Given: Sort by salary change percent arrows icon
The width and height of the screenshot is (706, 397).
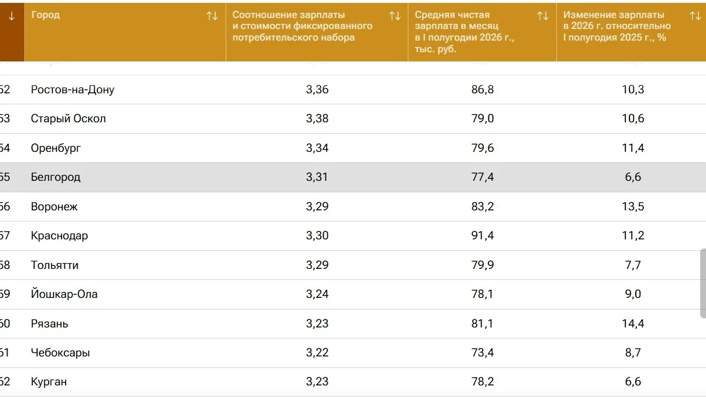Looking at the screenshot, I should coord(695,16).
